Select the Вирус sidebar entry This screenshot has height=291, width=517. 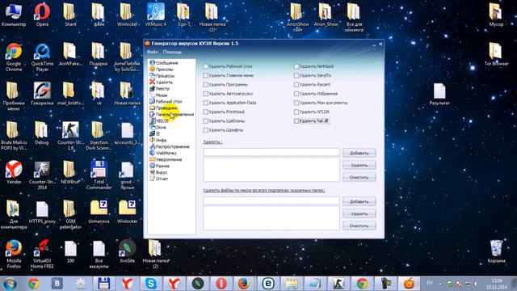click(158, 172)
